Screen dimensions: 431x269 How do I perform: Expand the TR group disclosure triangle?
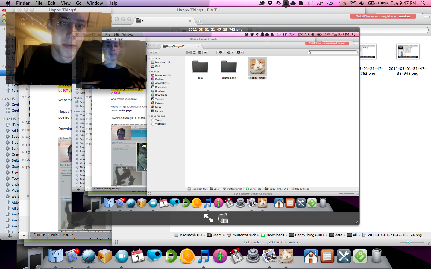23,145
